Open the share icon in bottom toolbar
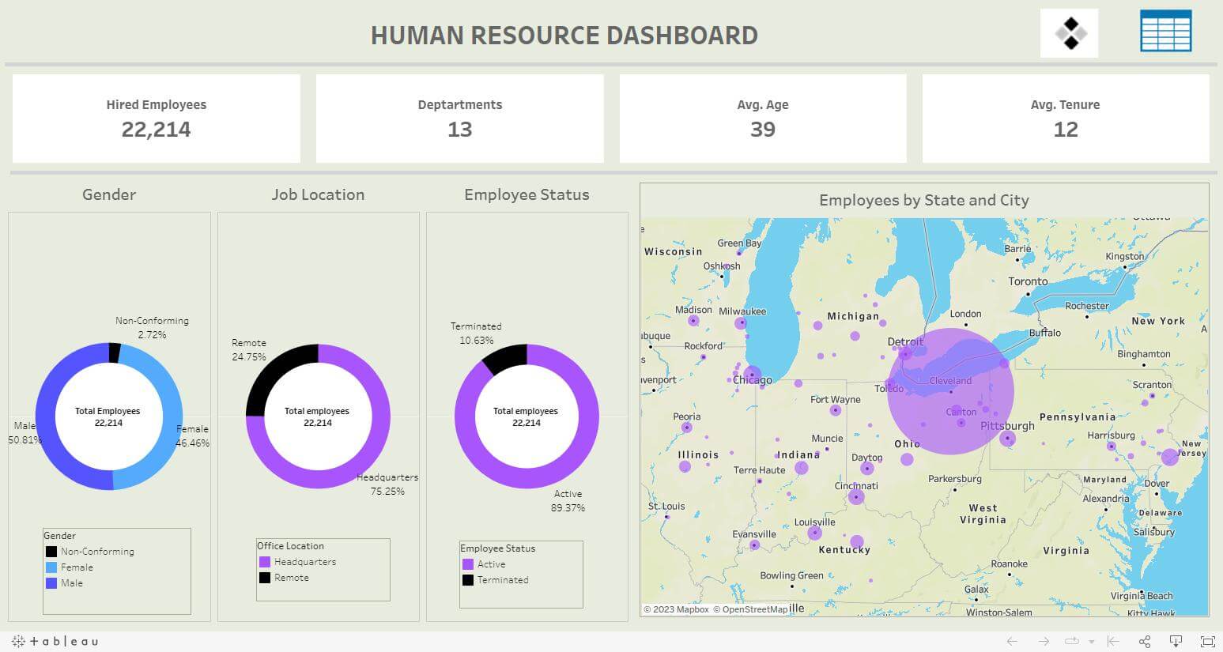Viewport: 1223px width, 652px height. [x=1145, y=641]
